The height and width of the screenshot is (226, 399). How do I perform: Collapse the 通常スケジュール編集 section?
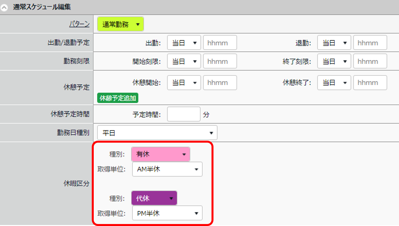click(x=4, y=7)
